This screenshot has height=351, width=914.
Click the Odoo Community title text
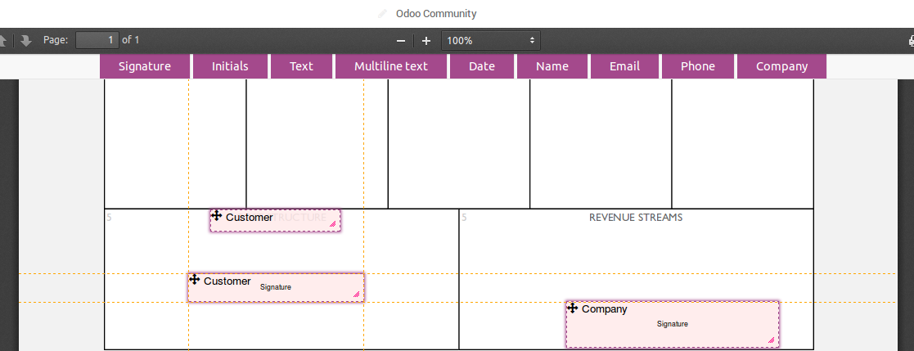click(436, 13)
